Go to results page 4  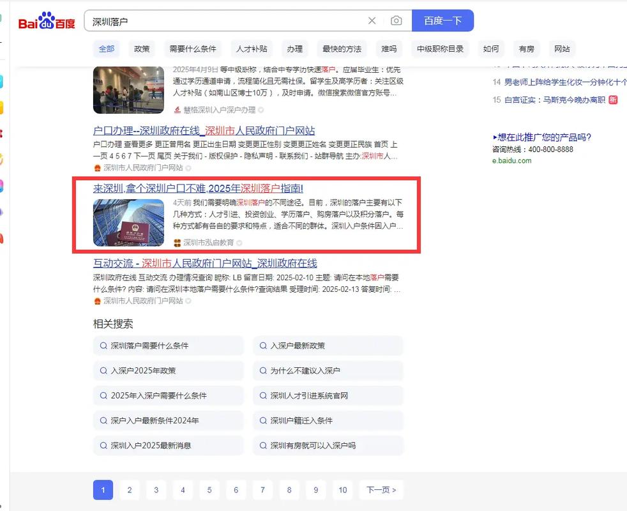pyautogui.click(x=183, y=490)
